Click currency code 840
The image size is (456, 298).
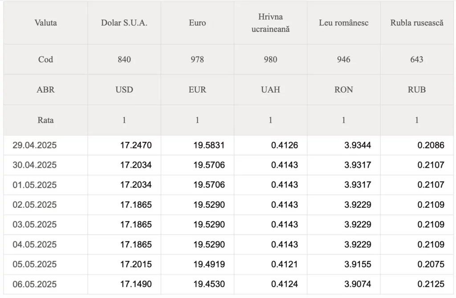click(124, 59)
